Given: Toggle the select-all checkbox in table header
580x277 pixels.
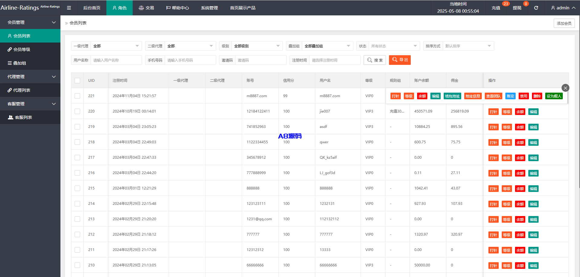Looking at the screenshot, I should [x=77, y=81].
